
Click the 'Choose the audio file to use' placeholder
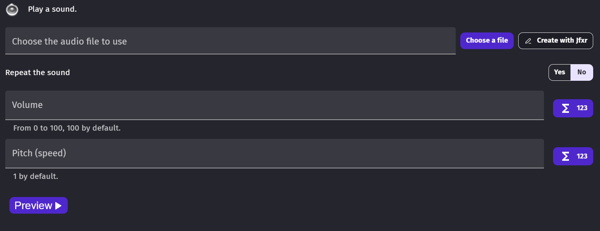(x=69, y=42)
